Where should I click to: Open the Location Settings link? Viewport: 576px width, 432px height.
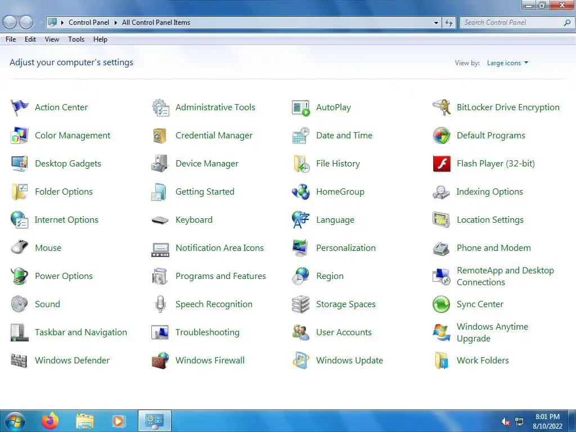point(490,220)
